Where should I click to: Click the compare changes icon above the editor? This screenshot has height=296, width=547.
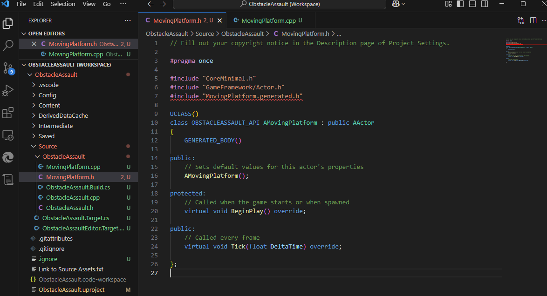521,20
